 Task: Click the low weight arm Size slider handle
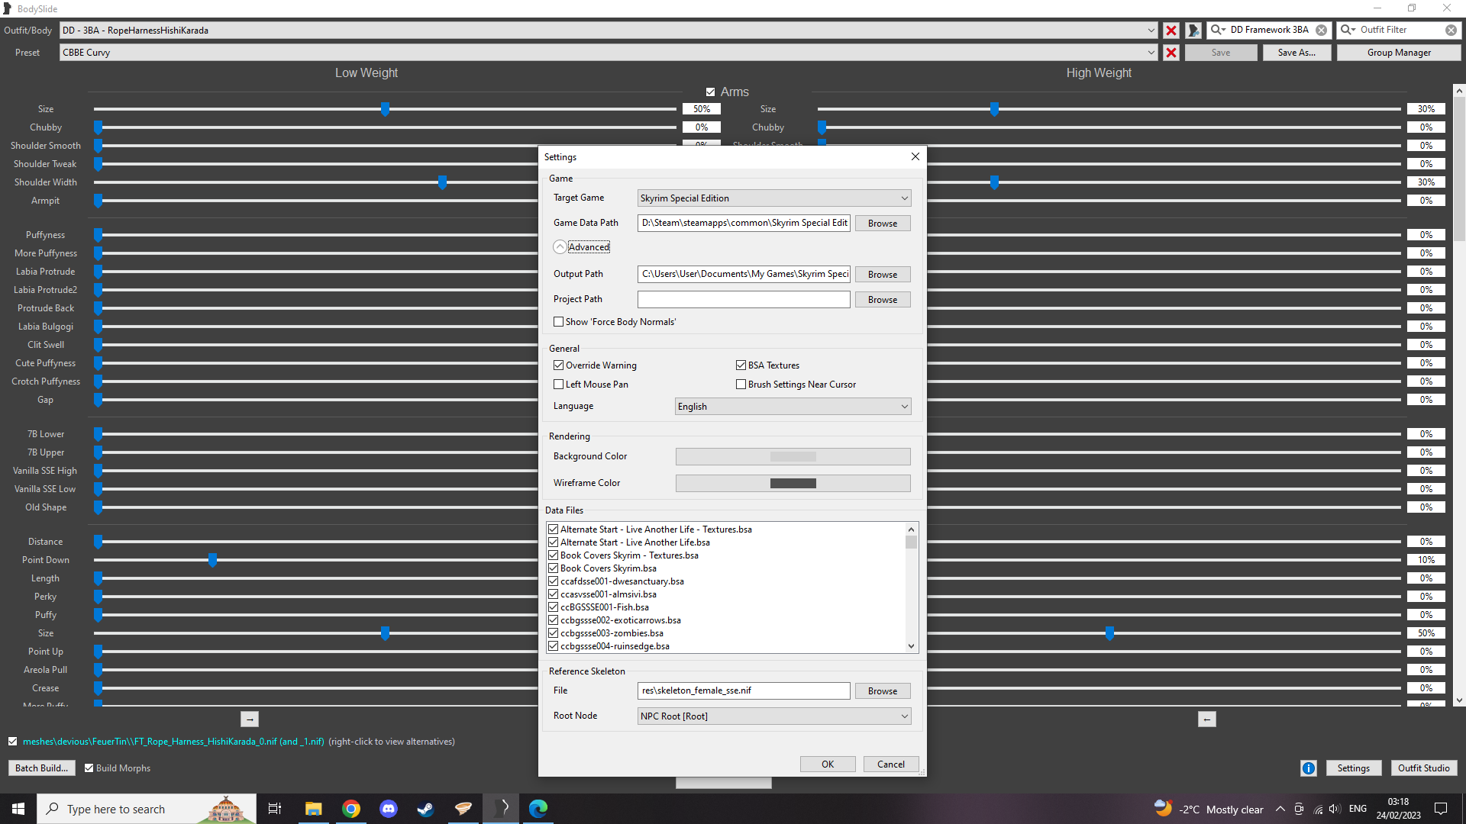385,109
